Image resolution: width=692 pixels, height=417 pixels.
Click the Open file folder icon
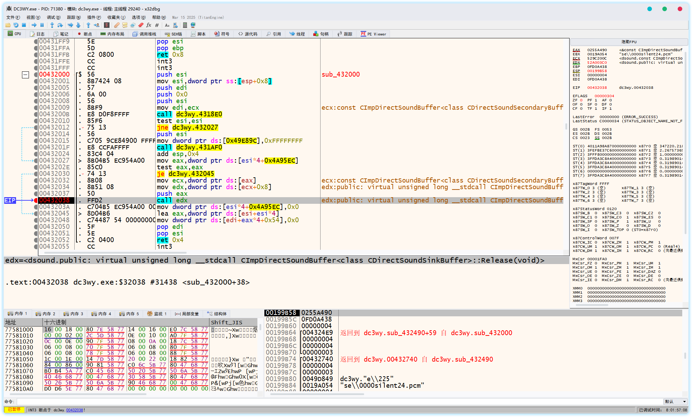tap(8, 25)
